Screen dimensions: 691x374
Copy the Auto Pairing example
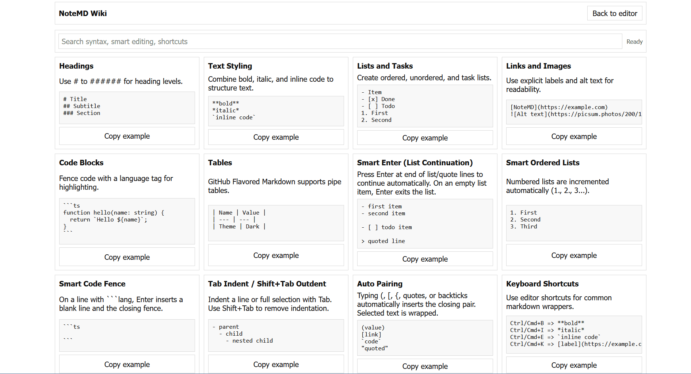[425, 366]
